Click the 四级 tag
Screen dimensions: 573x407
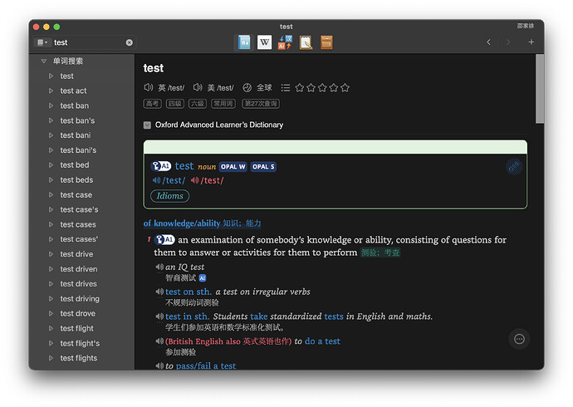click(175, 104)
